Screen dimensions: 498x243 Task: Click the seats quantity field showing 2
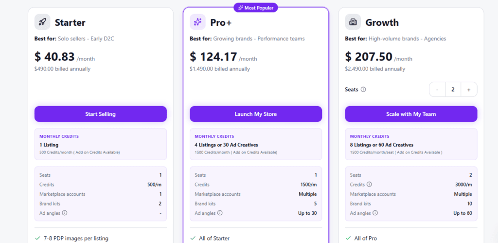[453, 90]
